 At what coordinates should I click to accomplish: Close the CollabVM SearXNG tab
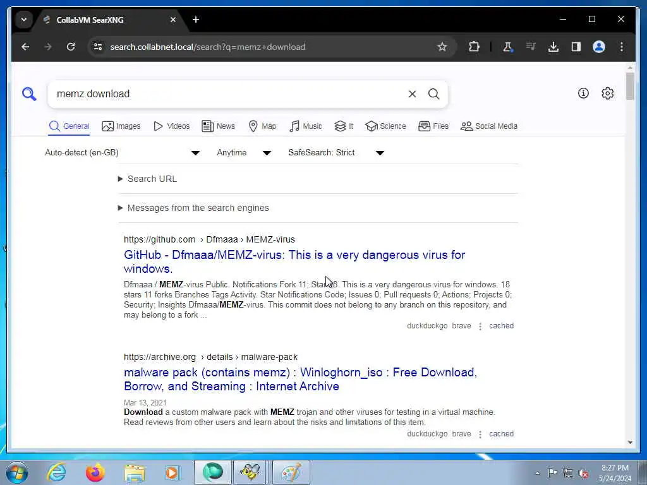[173, 20]
